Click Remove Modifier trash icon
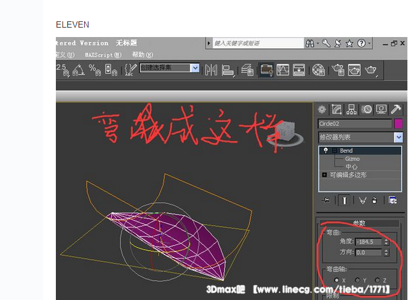Image resolution: width=408 pixels, height=300 pixels. point(375,200)
